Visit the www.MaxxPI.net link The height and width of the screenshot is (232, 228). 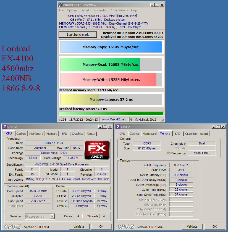tap(114, 119)
